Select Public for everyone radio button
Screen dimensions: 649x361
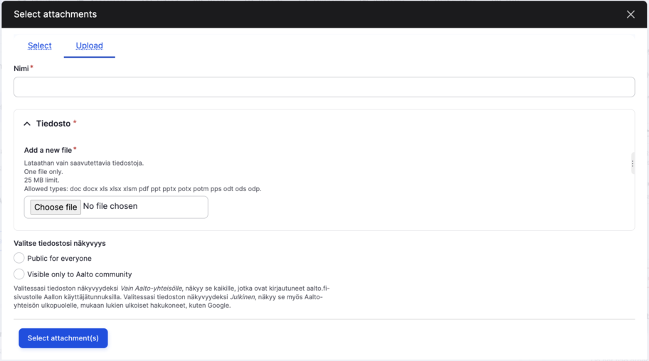[x=19, y=258]
